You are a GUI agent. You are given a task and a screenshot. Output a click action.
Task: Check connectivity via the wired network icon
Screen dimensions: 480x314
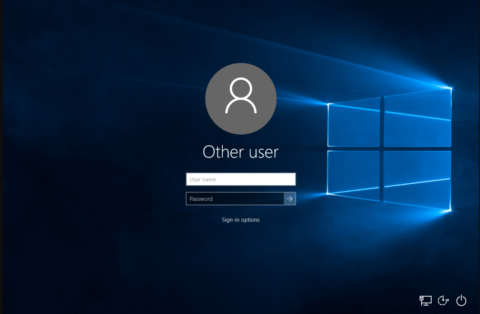425,300
